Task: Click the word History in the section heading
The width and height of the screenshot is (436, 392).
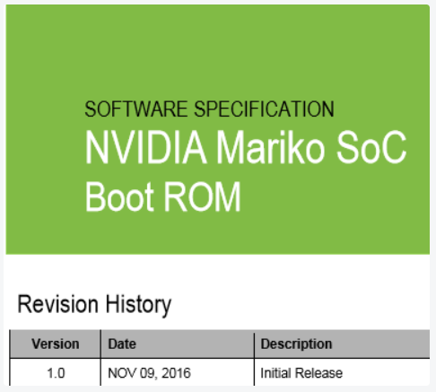Action: click(138, 306)
